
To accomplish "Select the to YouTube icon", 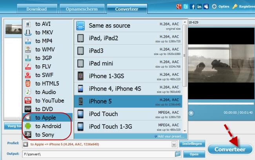I will pos(28,100).
